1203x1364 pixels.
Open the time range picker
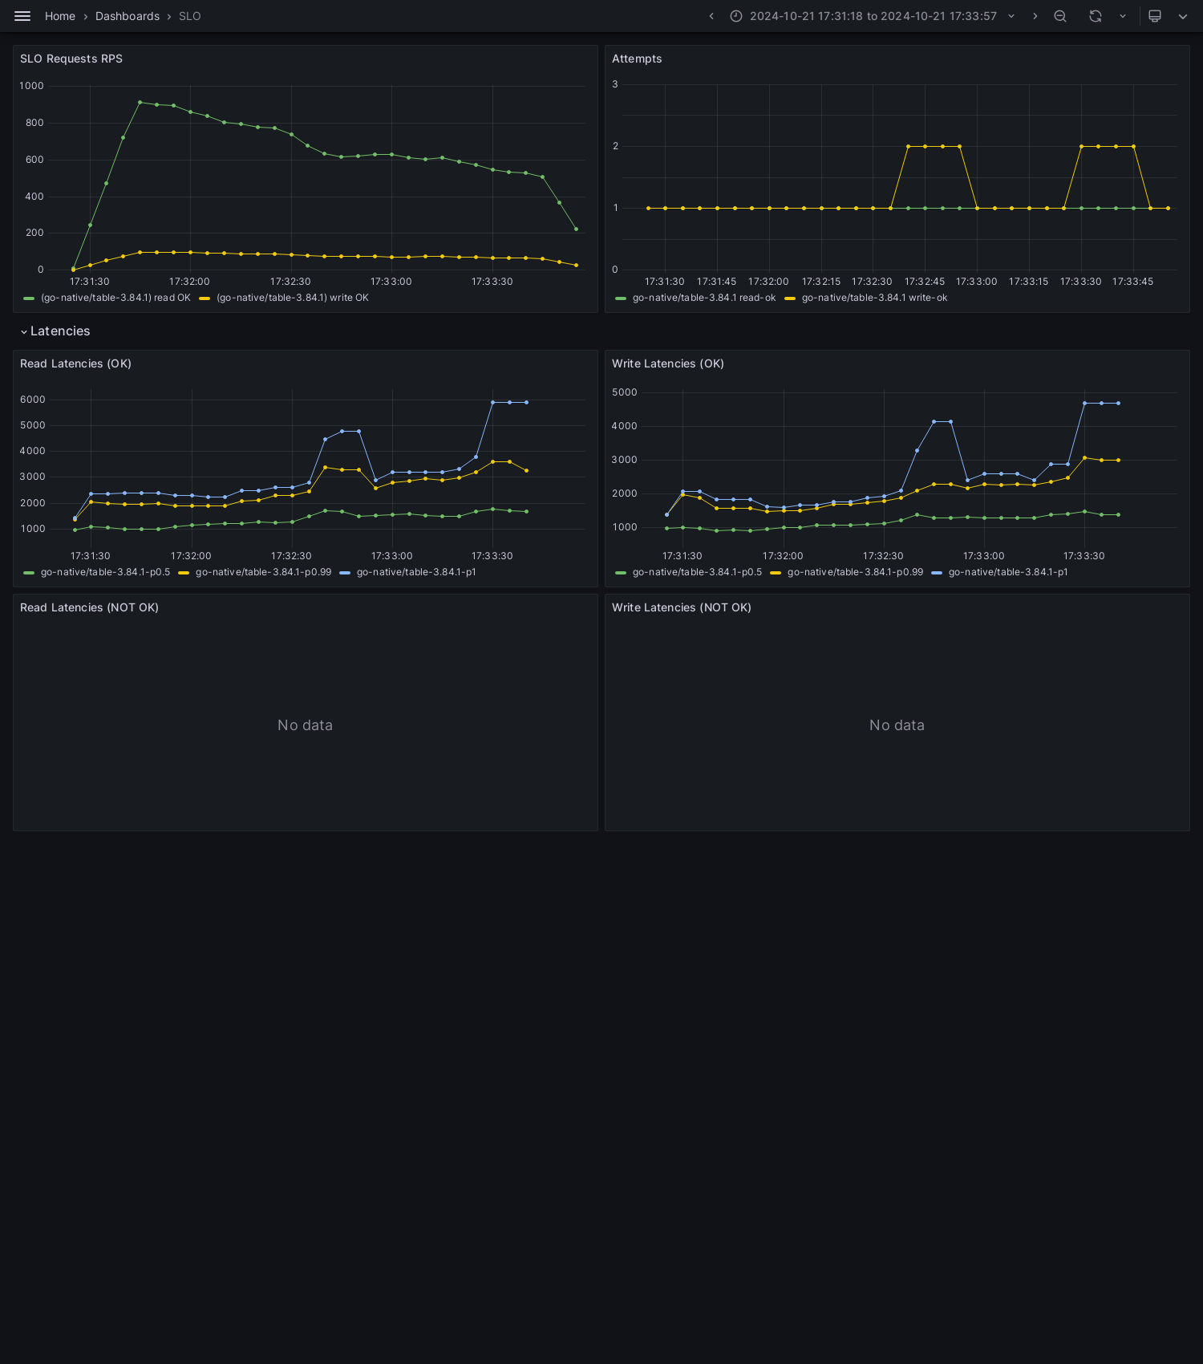[873, 16]
